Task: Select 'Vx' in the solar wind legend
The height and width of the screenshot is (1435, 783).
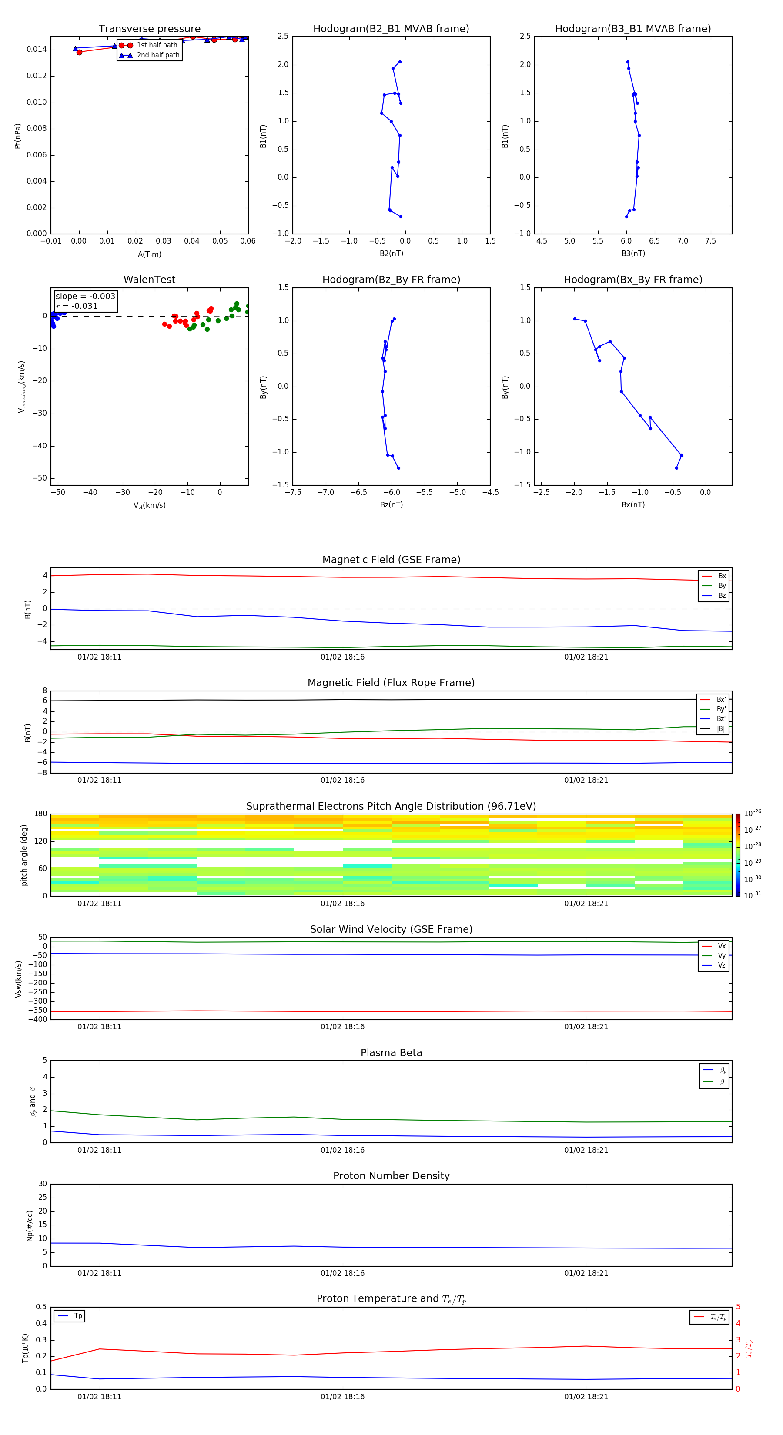Action: pos(714,947)
